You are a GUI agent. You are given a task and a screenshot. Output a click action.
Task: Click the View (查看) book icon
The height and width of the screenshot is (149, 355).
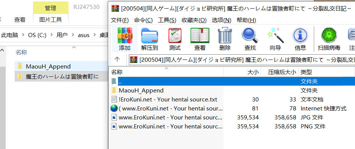point(200,36)
